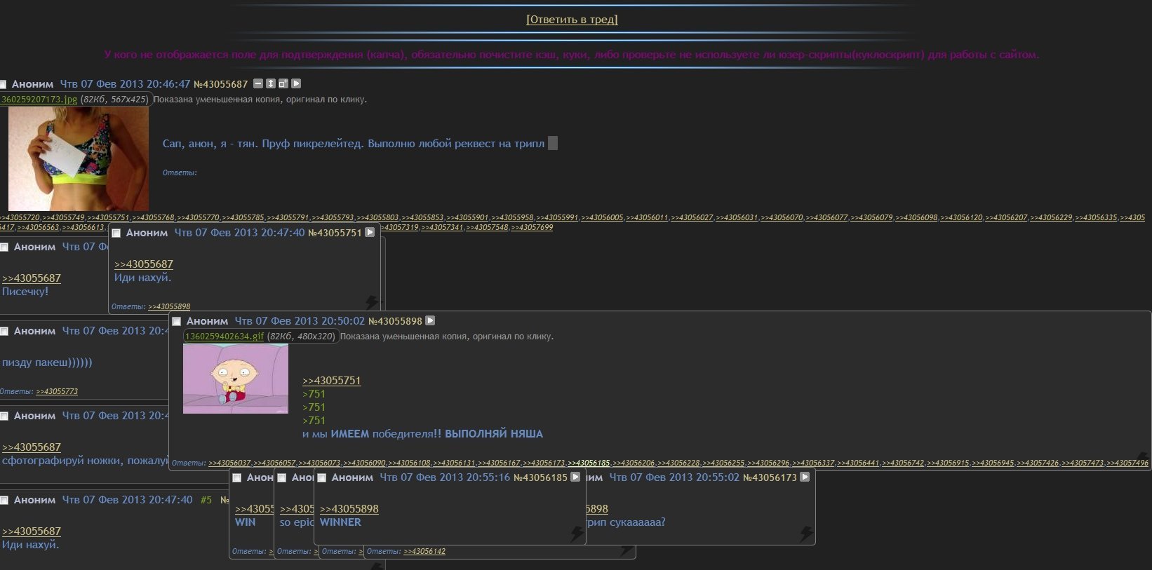The height and width of the screenshot is (570, 1152).
Task: Follow >>43055687 in the post №43055751 preview
Action: (x=143, y=264)
